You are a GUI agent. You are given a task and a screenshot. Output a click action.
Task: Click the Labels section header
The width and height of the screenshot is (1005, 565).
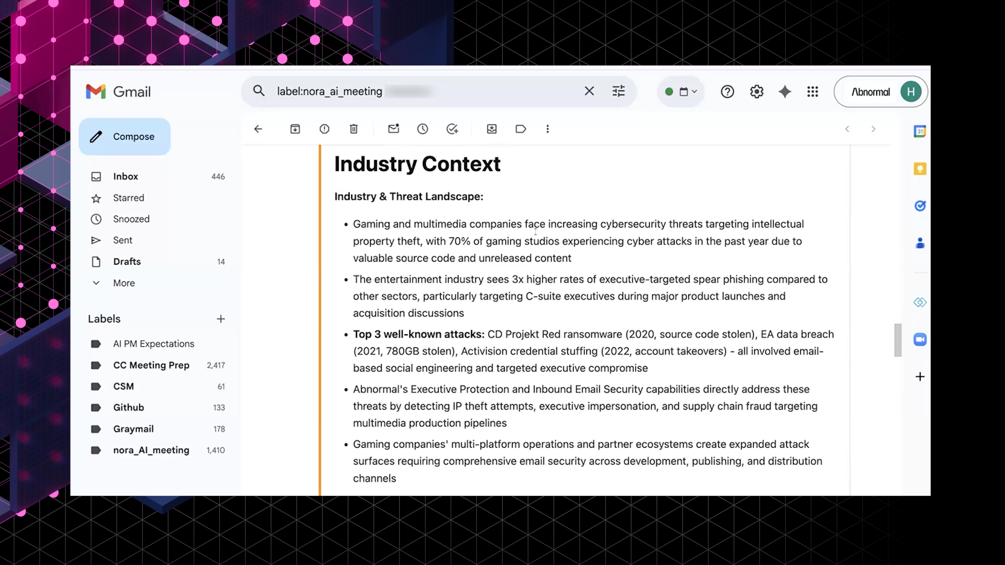[x=104, y=319]
